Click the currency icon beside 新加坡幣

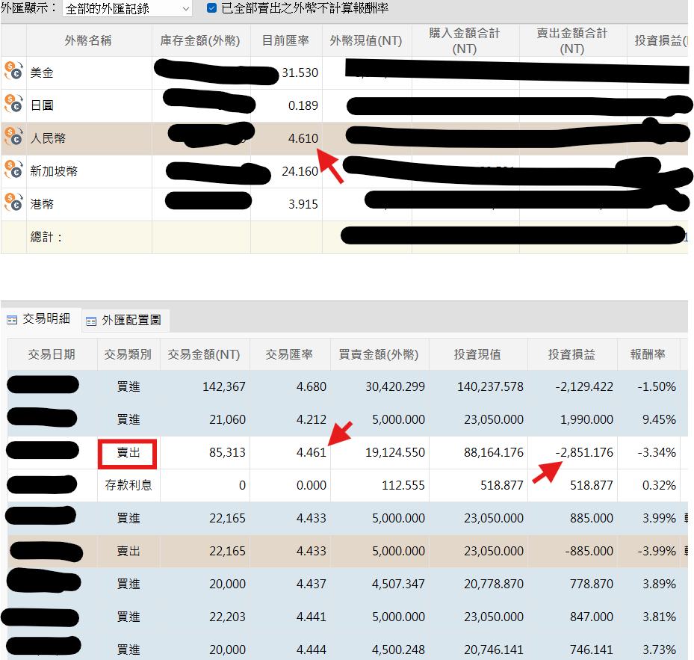13,170
